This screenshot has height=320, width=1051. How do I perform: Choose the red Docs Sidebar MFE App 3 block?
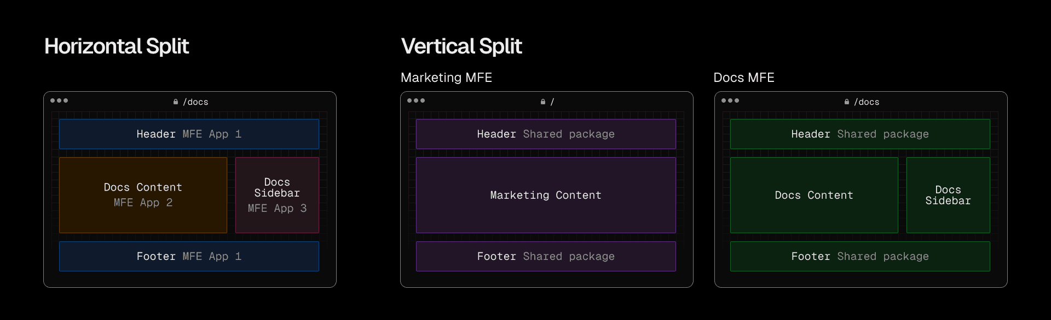[x=277, y=195]
